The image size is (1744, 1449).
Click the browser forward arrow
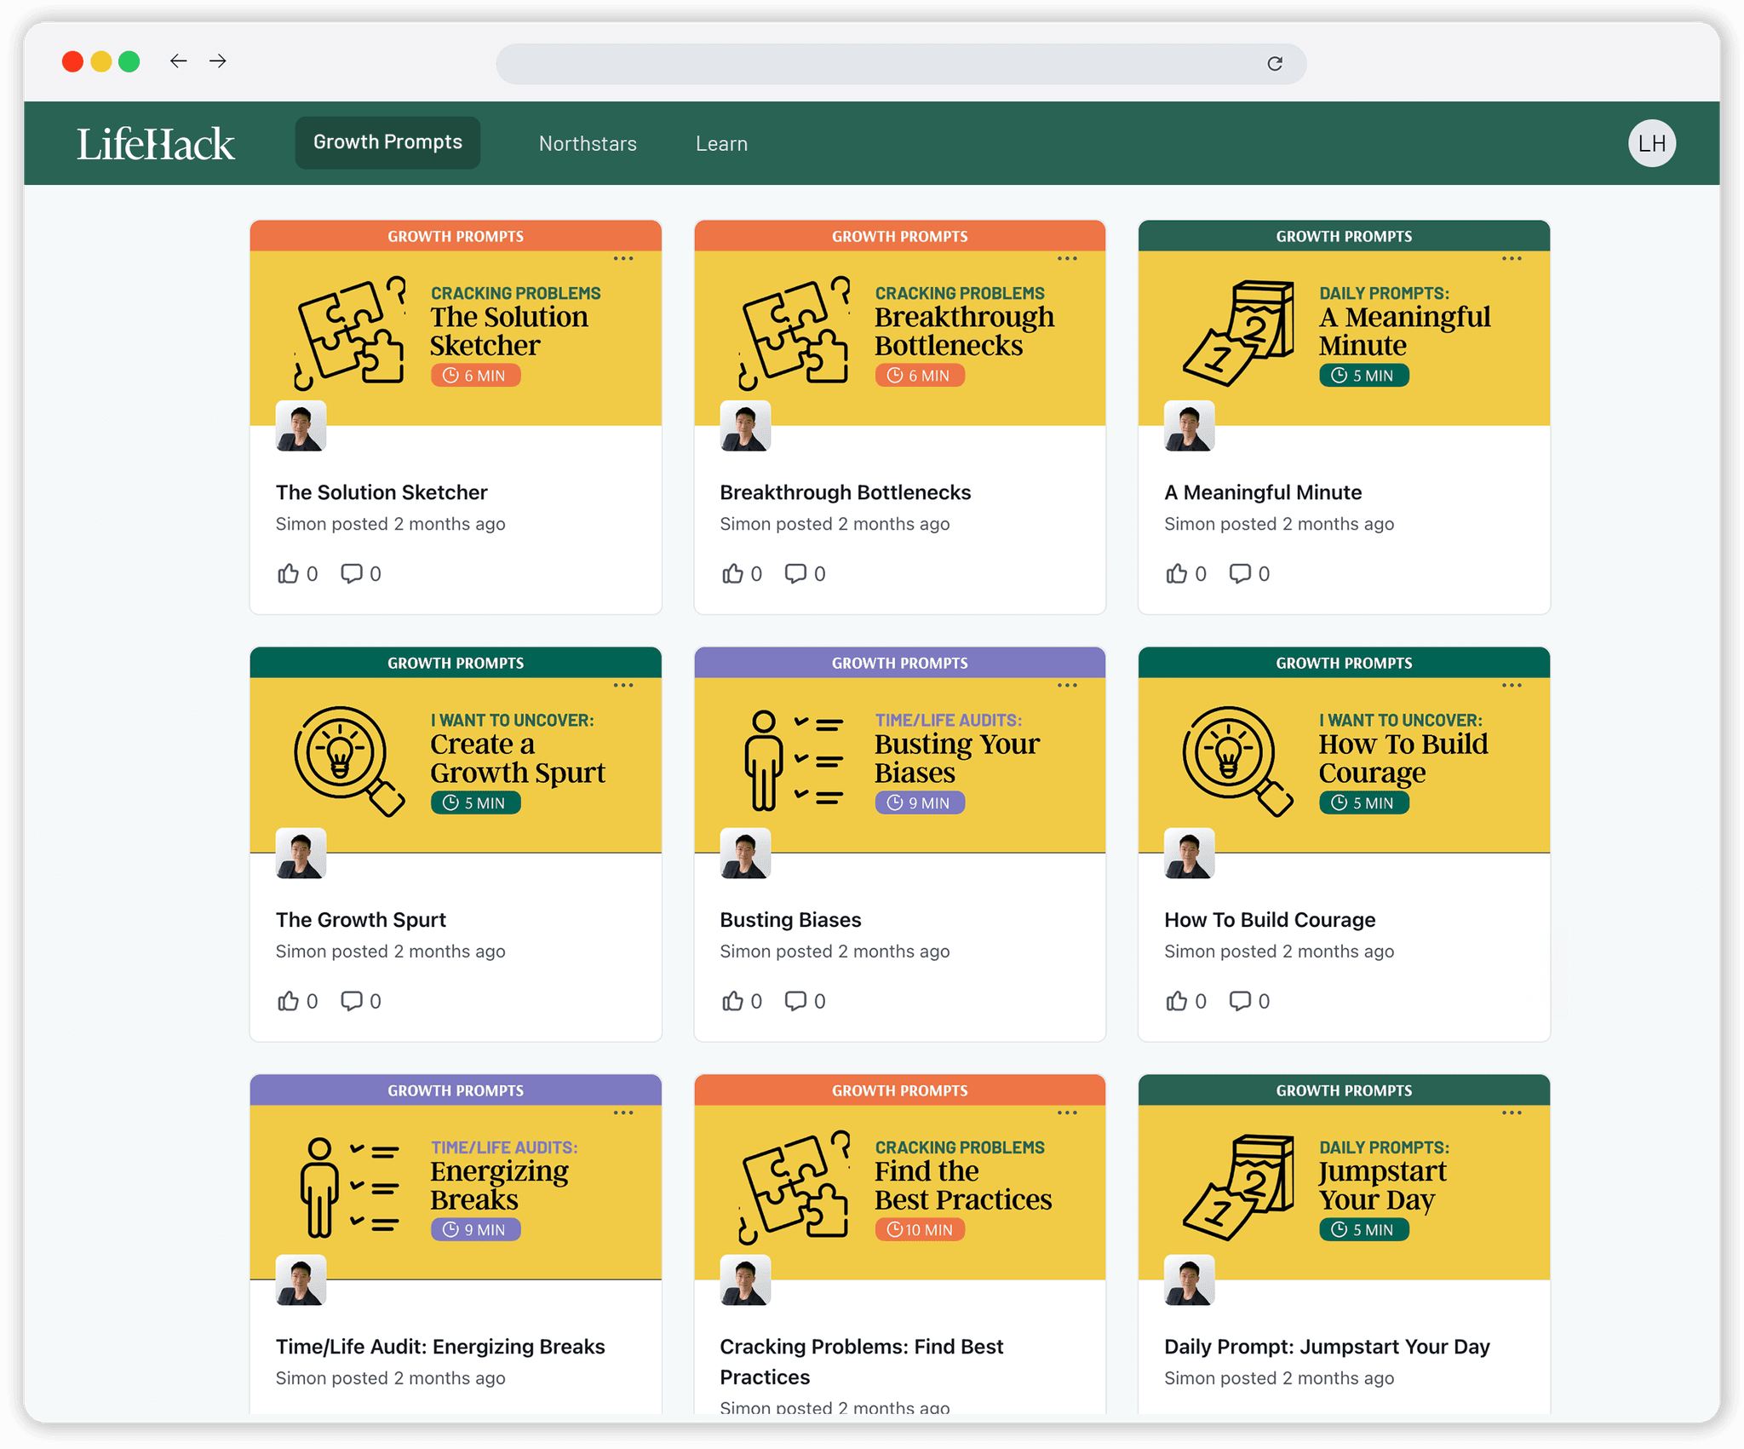click(218, 61)
